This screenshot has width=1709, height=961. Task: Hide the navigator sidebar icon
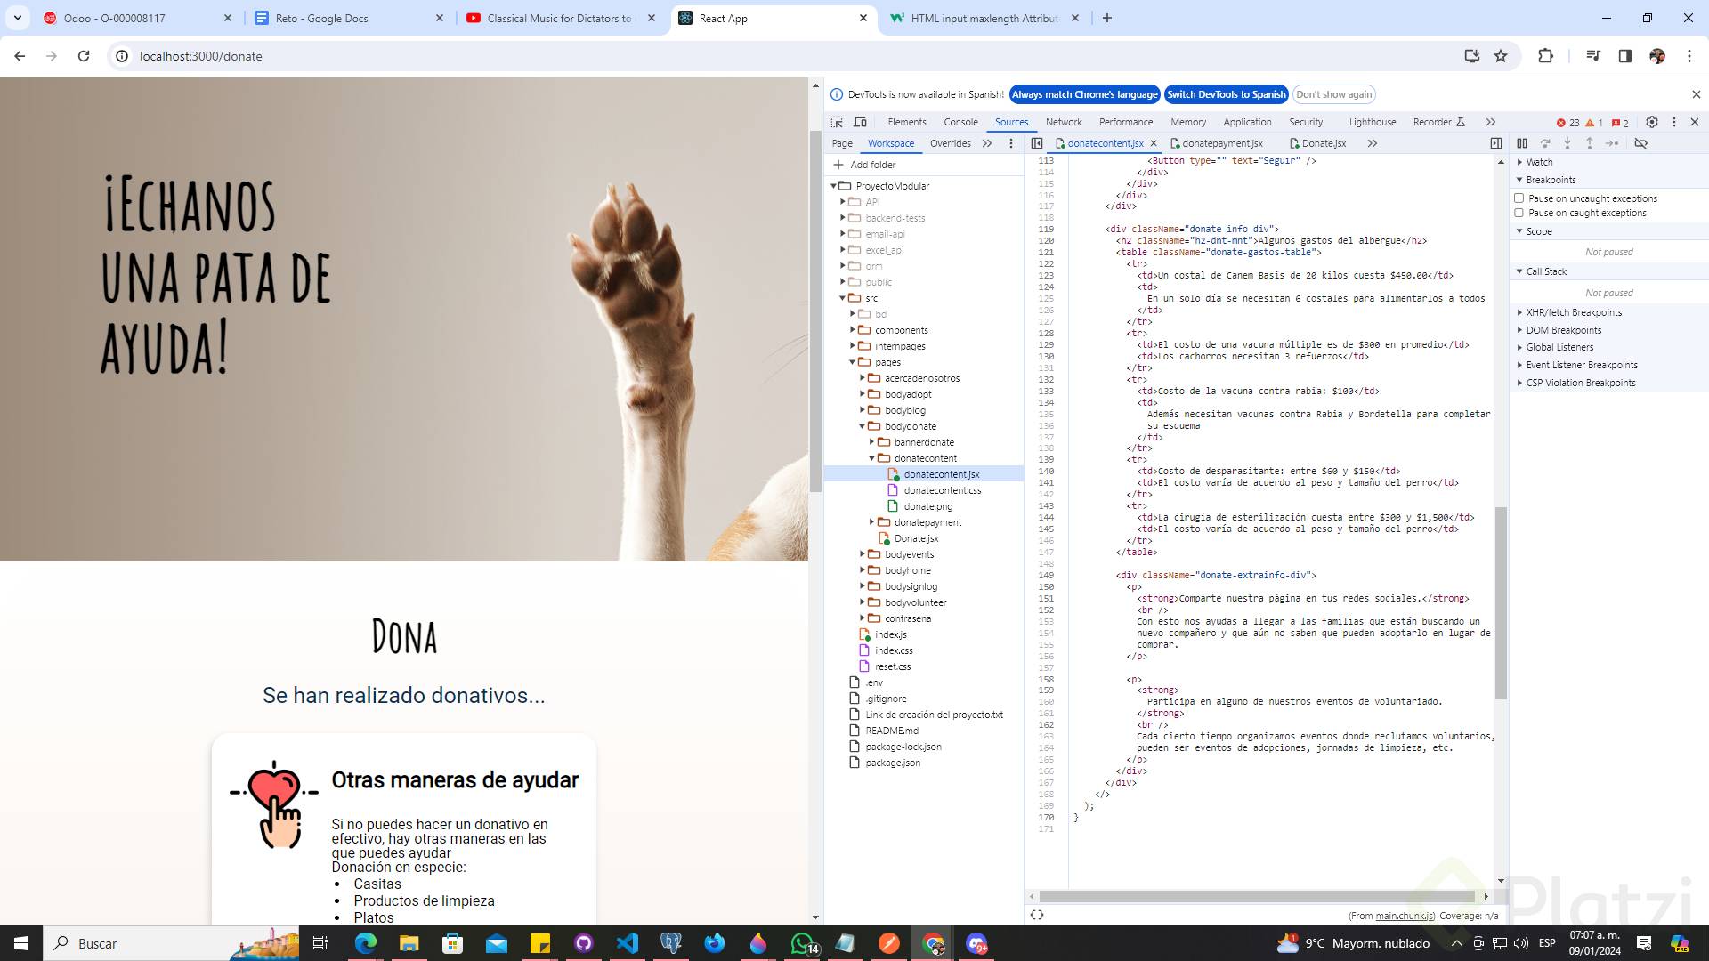click(x=1037, y=143)
